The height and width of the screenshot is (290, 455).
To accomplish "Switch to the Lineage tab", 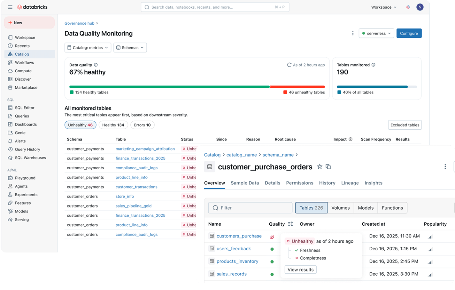I will coord(350,183).
